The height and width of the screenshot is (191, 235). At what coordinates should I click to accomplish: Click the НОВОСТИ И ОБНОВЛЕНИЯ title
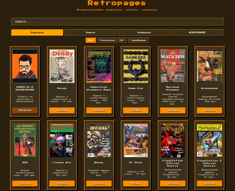[25, 88]
